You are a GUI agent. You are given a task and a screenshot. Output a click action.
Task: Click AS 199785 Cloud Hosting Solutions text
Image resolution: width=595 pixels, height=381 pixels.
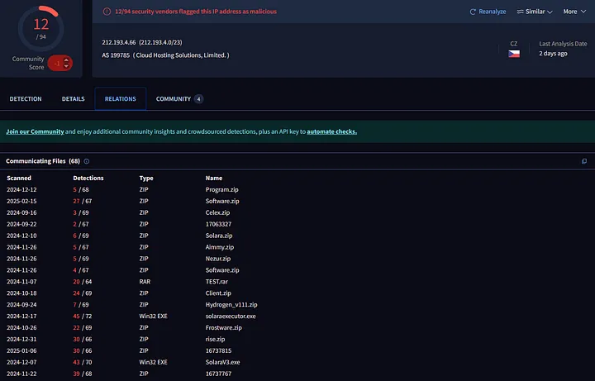165,55
